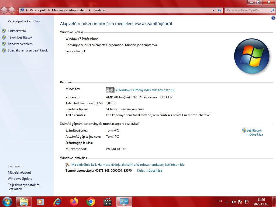This screenshot has width=276, height=207.
Task: Click RAM value 8,00 GB
Action: click(111, 103)
